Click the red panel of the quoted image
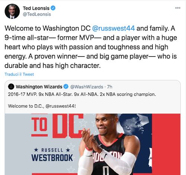 point(166,144)
